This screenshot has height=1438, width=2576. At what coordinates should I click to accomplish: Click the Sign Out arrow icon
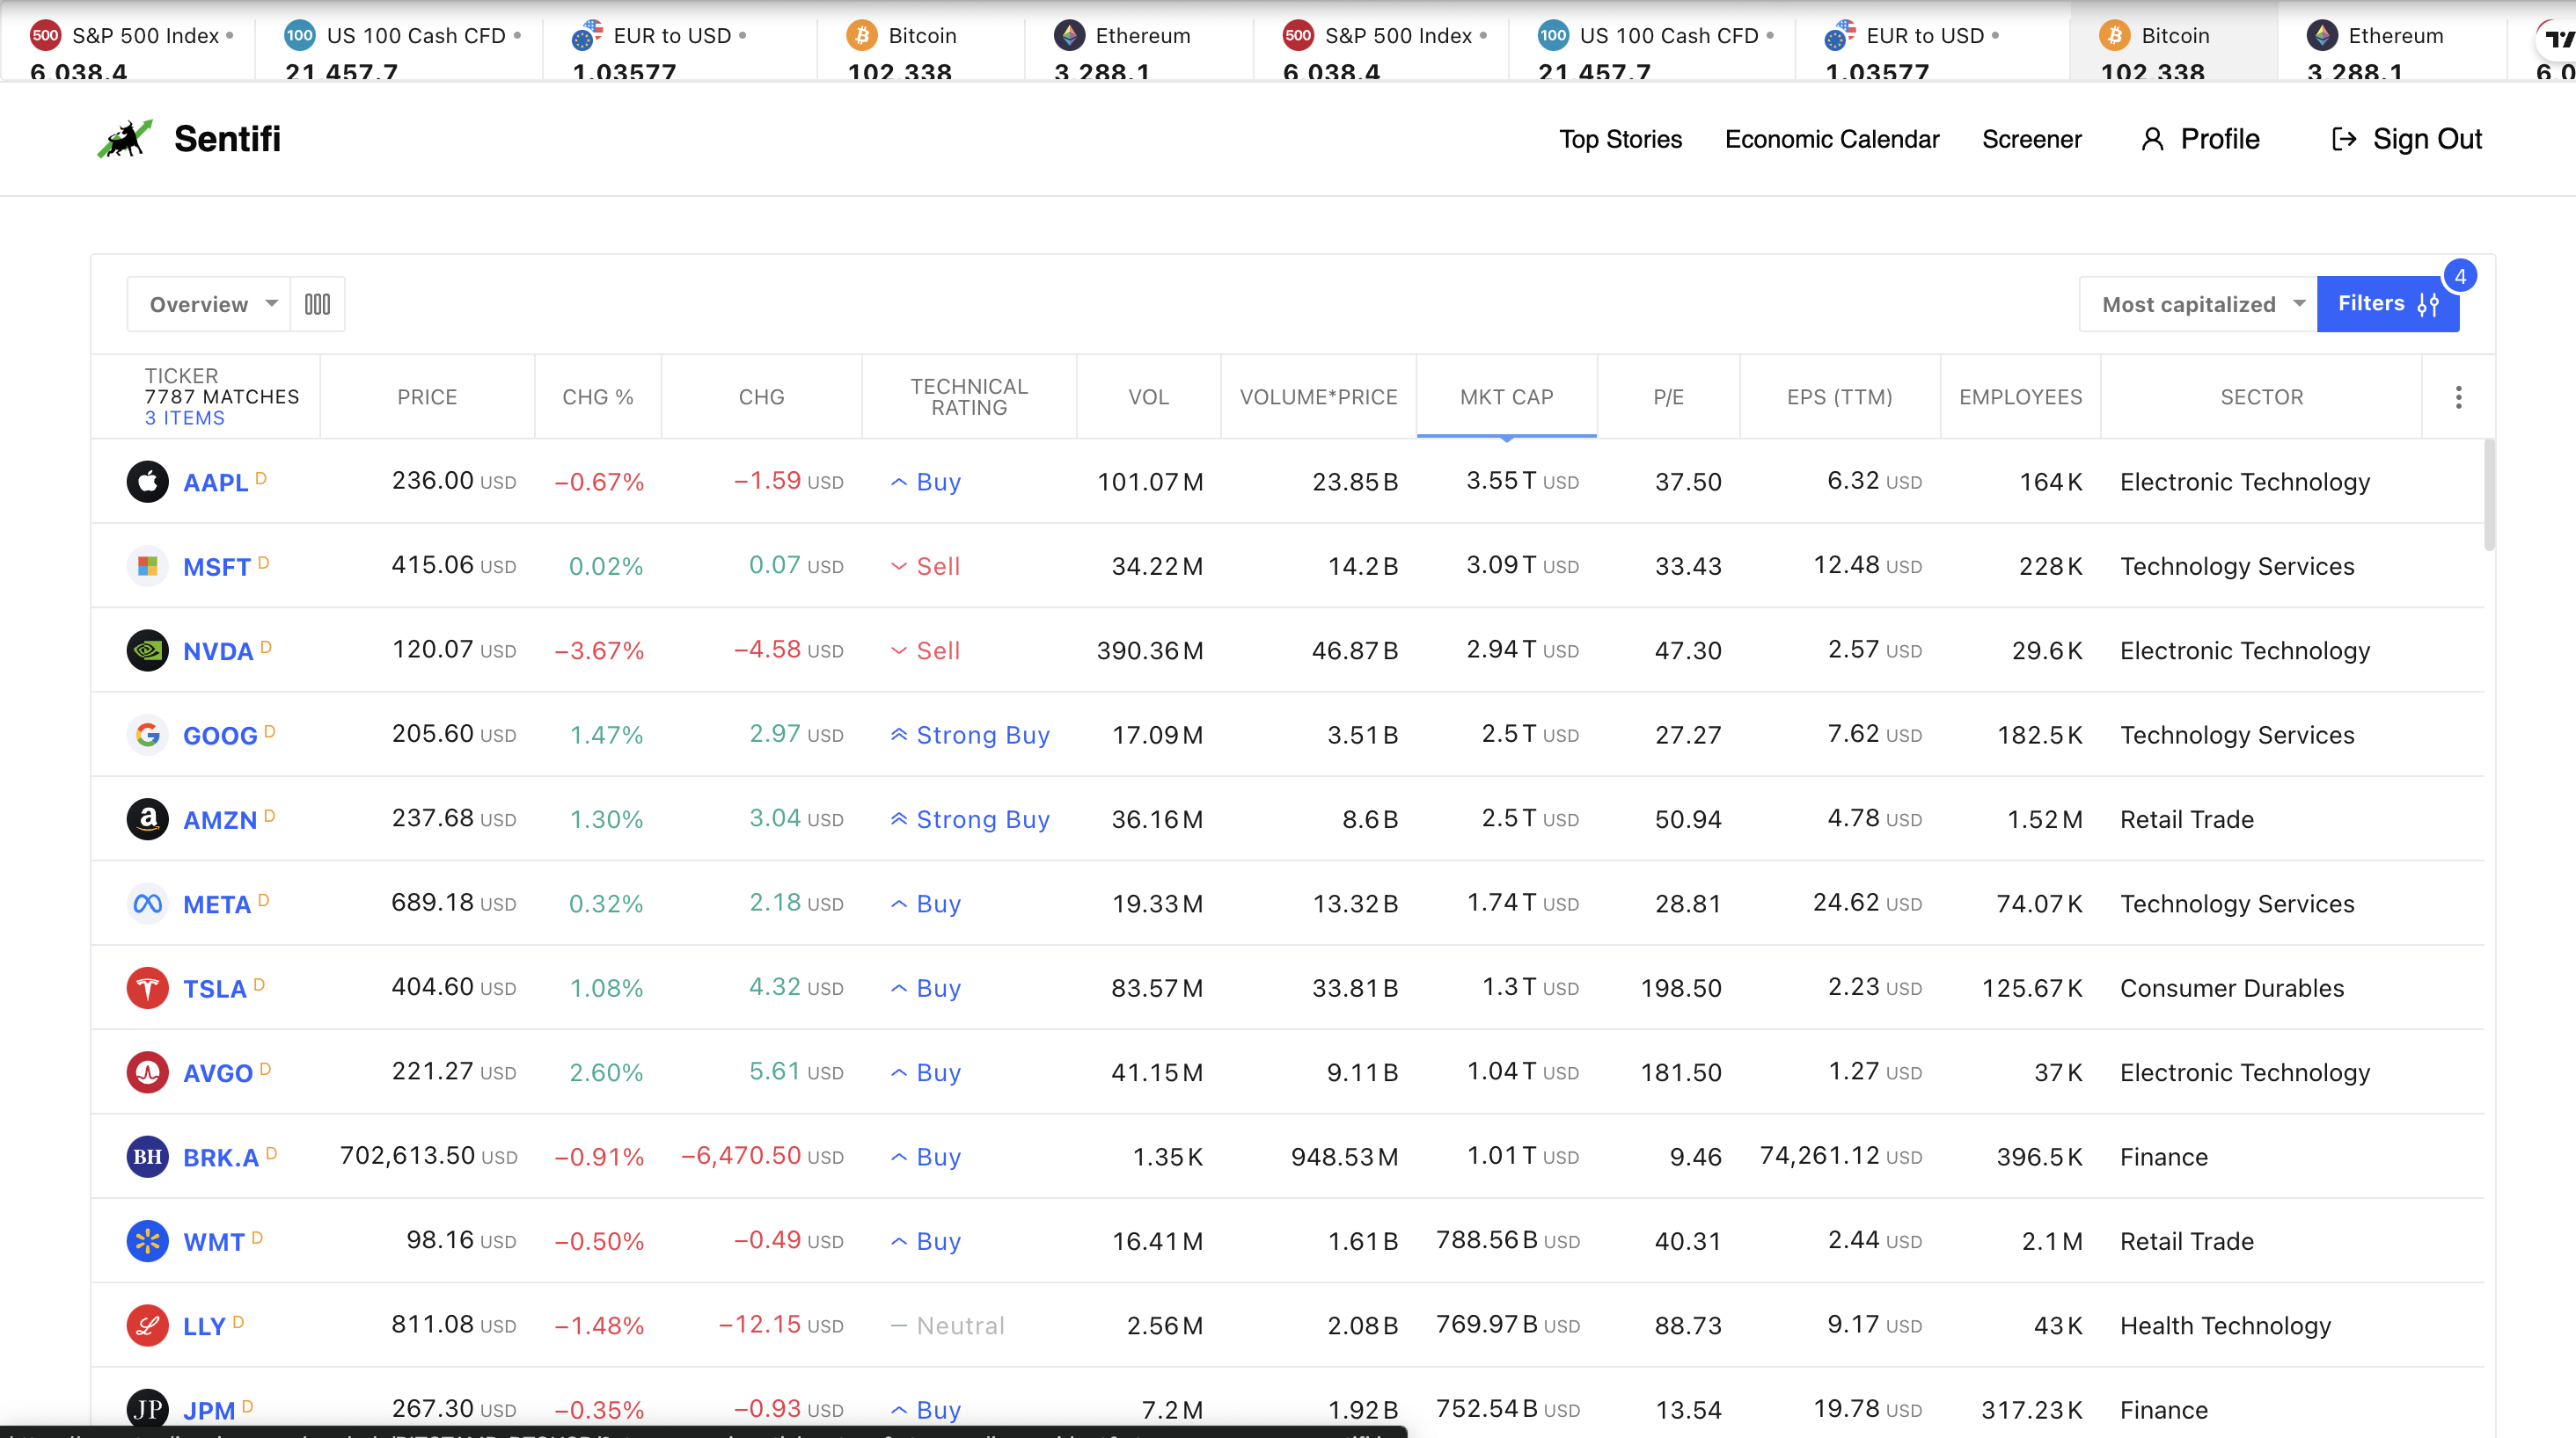coord(2343,139)
